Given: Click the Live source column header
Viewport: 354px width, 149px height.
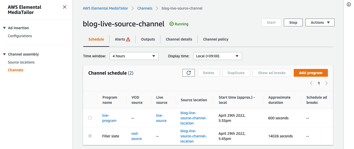Looking at the screenshot, I should [x=162, y=100].
